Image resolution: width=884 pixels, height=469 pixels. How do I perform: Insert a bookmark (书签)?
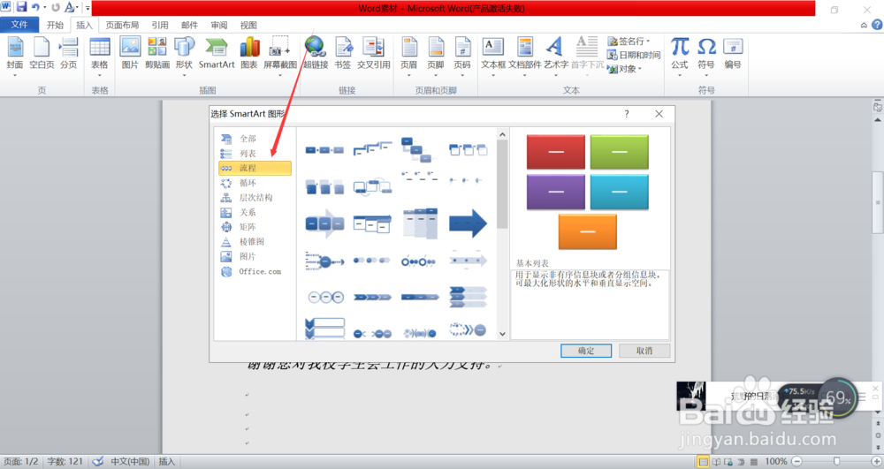click(343, 54)
